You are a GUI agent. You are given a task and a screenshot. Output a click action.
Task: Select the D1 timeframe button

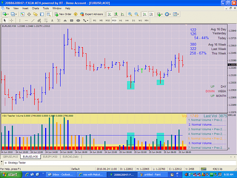point(133,20)
